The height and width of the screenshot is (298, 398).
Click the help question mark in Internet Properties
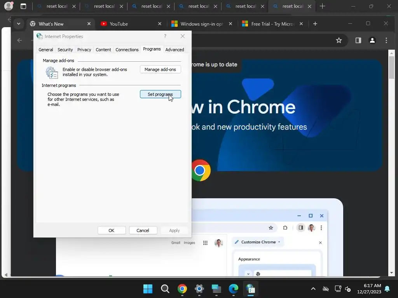[165, 36]
